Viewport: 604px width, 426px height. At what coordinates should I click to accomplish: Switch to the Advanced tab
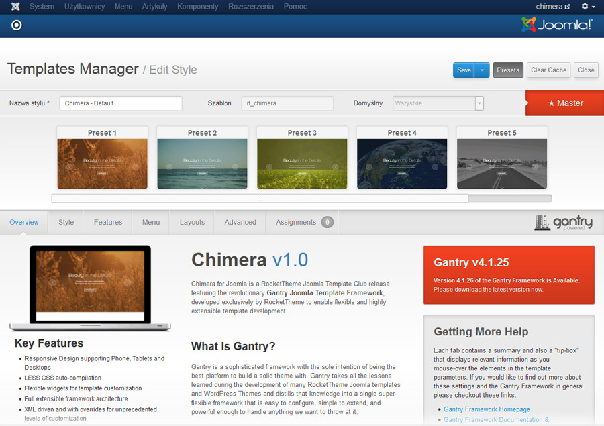coord(240,222)
